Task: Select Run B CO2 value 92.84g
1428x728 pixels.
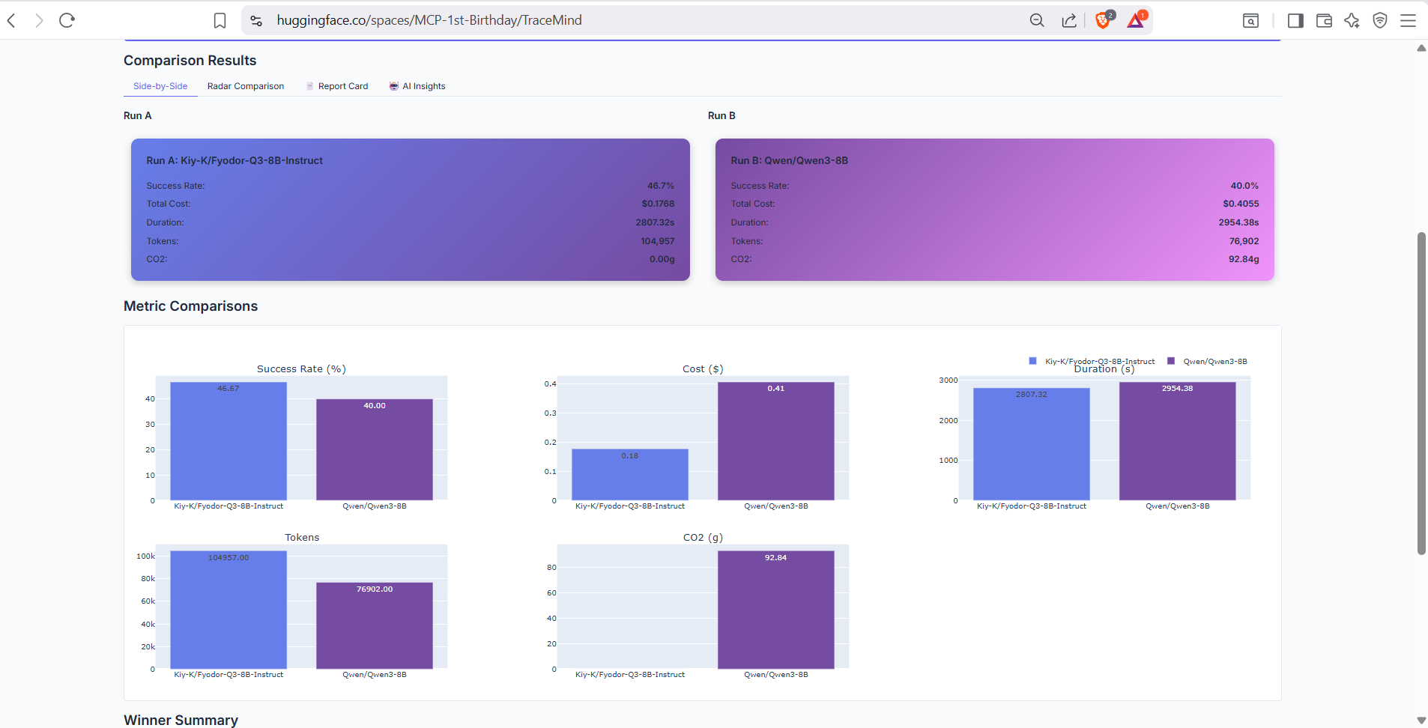Action: [1244, 259]
